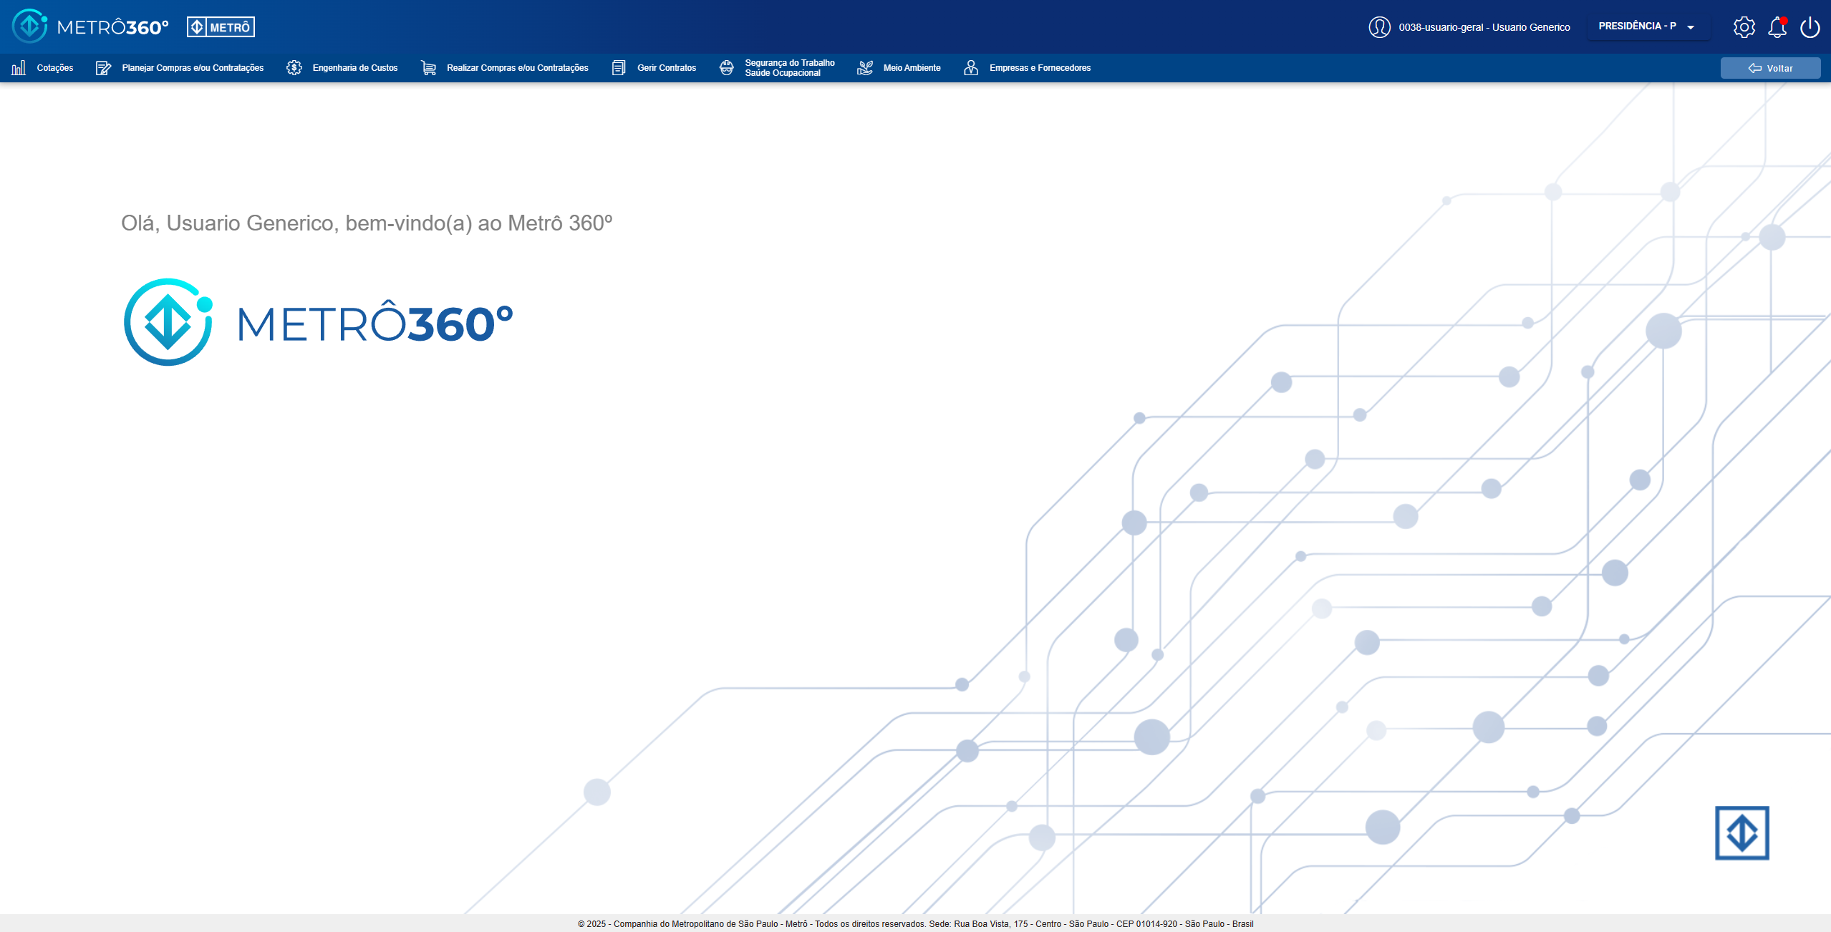Open Gerir Contratos menu
This screenshot has width=1831, height=932.
(x=654, y=68)
